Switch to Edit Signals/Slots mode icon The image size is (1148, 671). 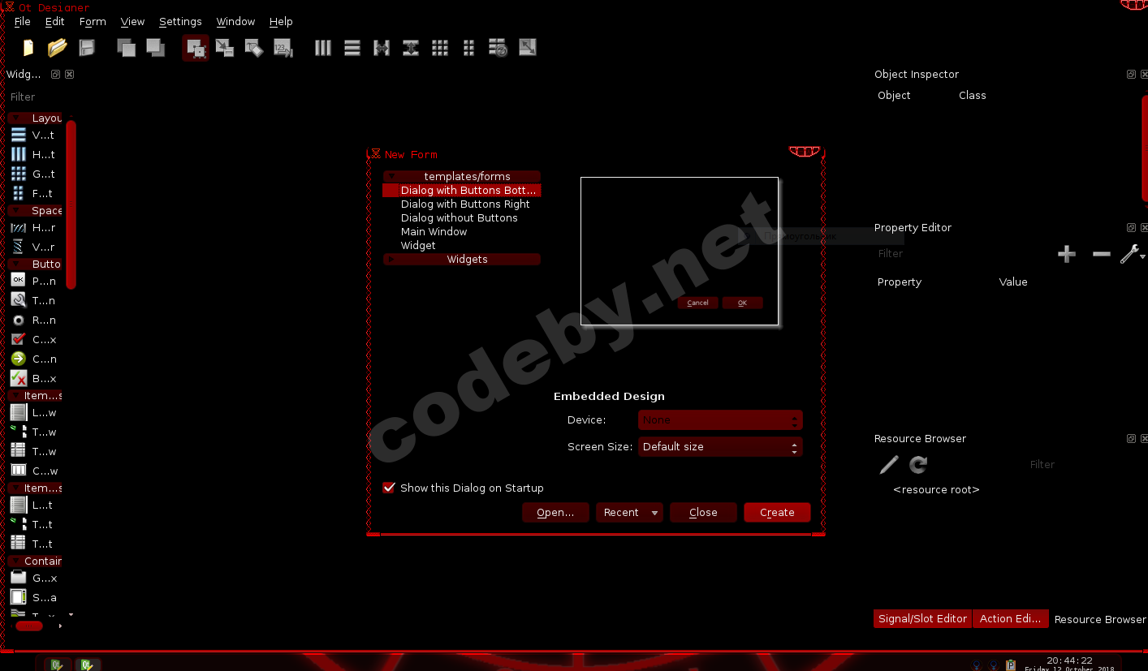pos(225,48)
